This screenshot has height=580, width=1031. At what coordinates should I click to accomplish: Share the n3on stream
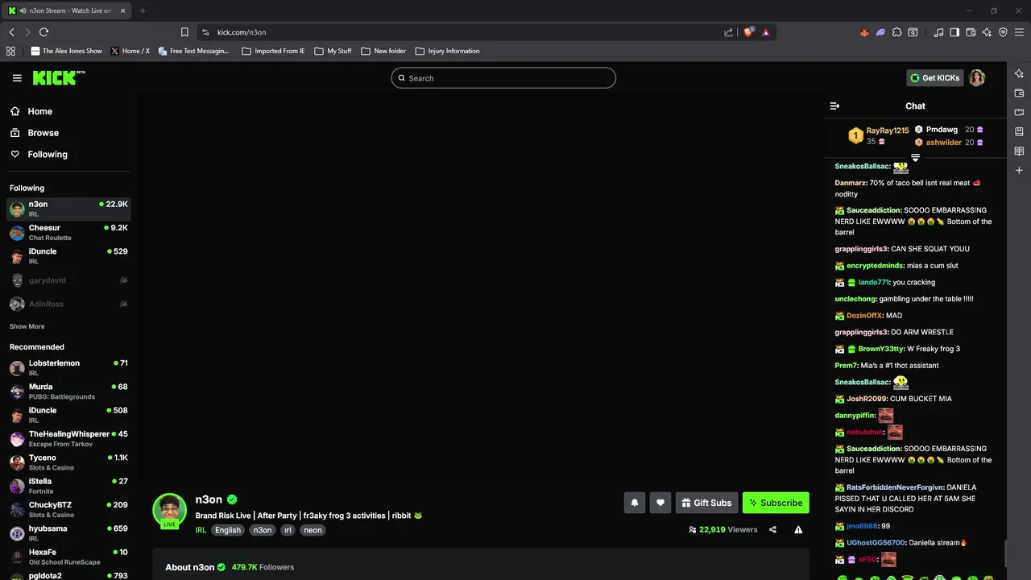tap(772, 530)
